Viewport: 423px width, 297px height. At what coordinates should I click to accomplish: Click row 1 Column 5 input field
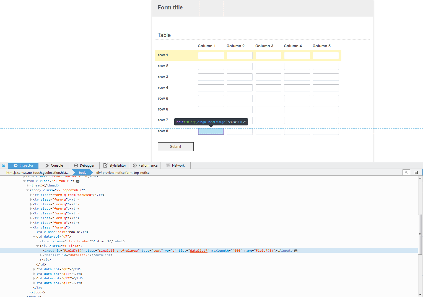point(326,56)
